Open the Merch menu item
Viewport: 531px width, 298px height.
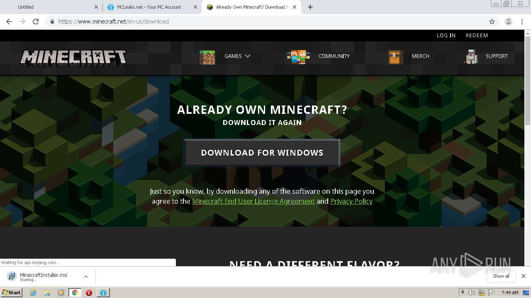[420, 56]
